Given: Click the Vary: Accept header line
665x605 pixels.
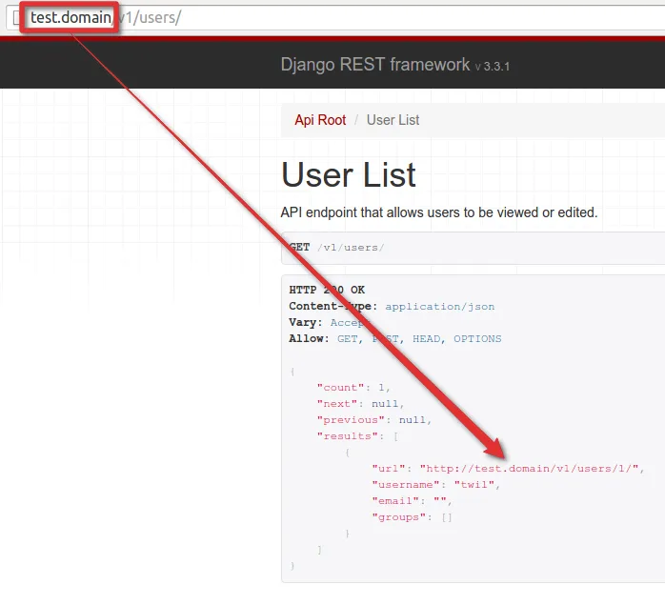Looking at the screenshot, I should pos(329,322).
